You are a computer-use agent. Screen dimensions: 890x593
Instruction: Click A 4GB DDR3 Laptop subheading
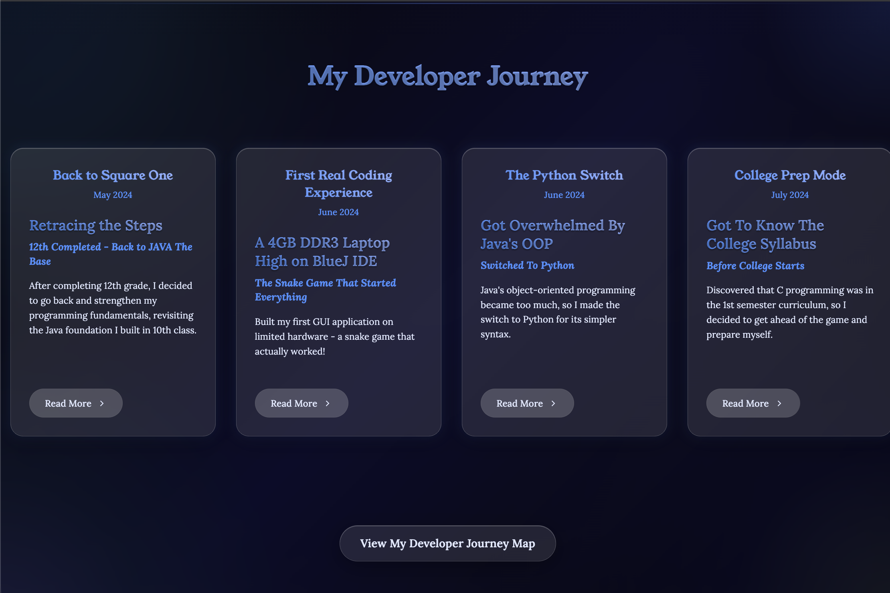coord(322,252)
